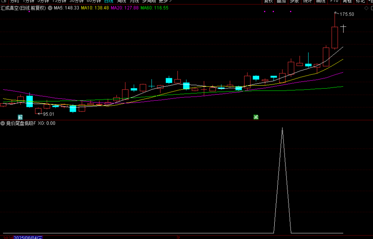
Task: Click the cyan 解 marker icon
Action: 20,117
